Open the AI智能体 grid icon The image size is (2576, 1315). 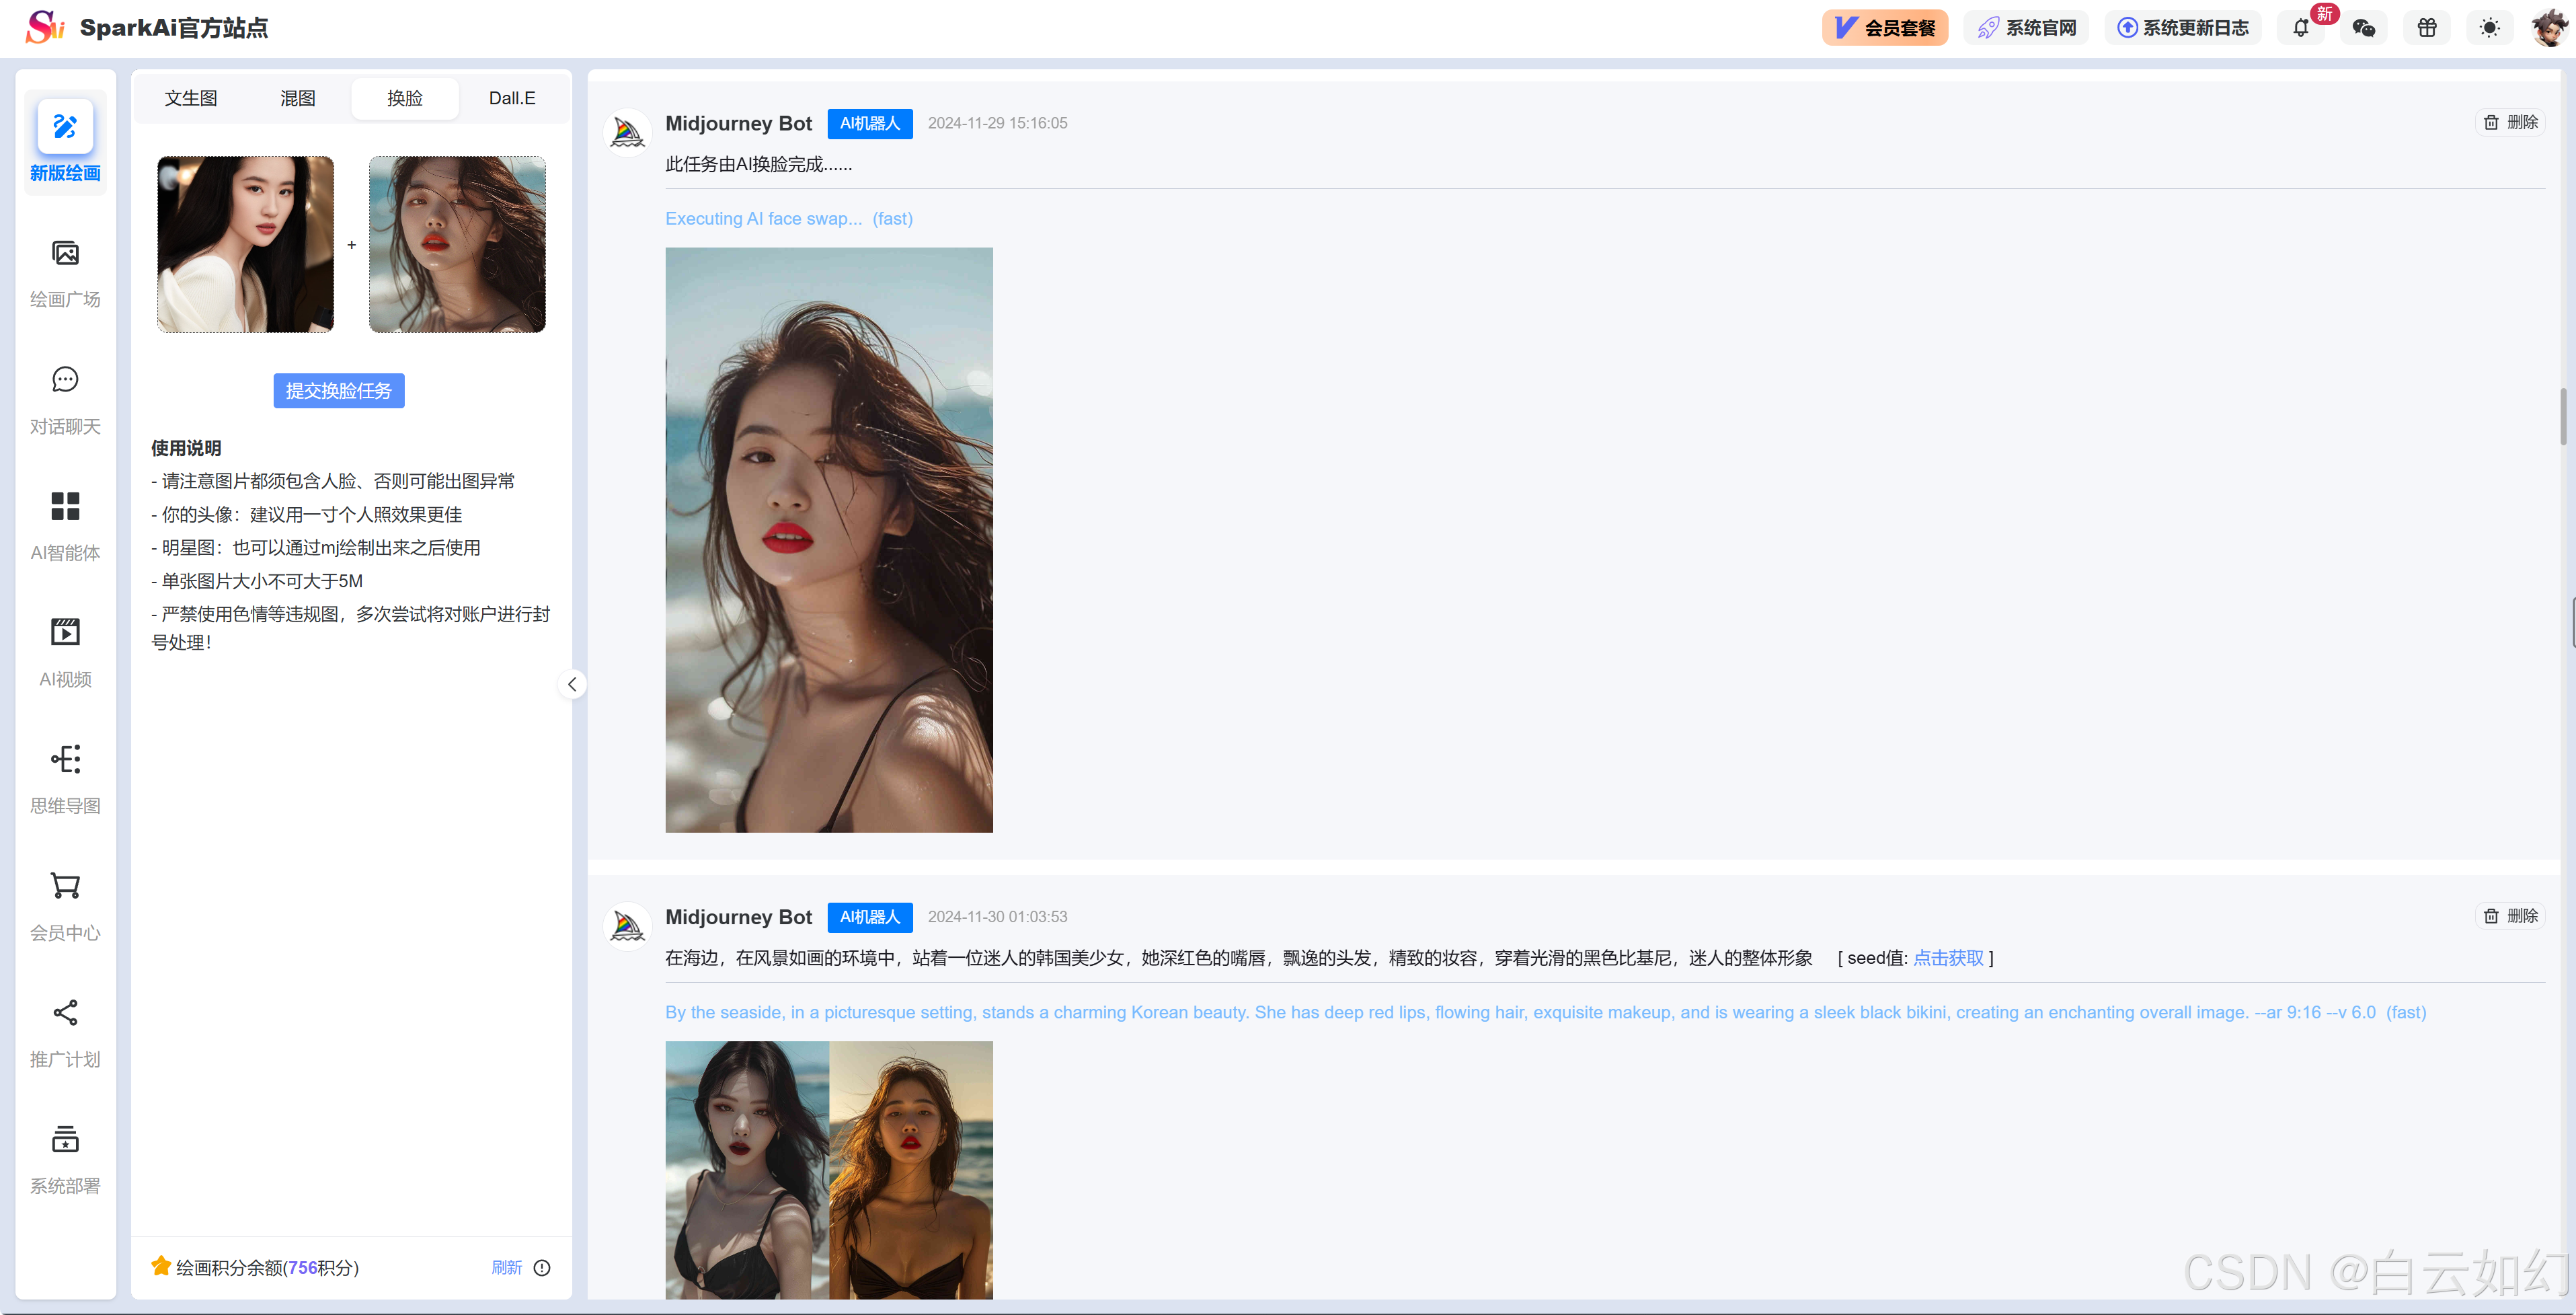pos(65,506)
